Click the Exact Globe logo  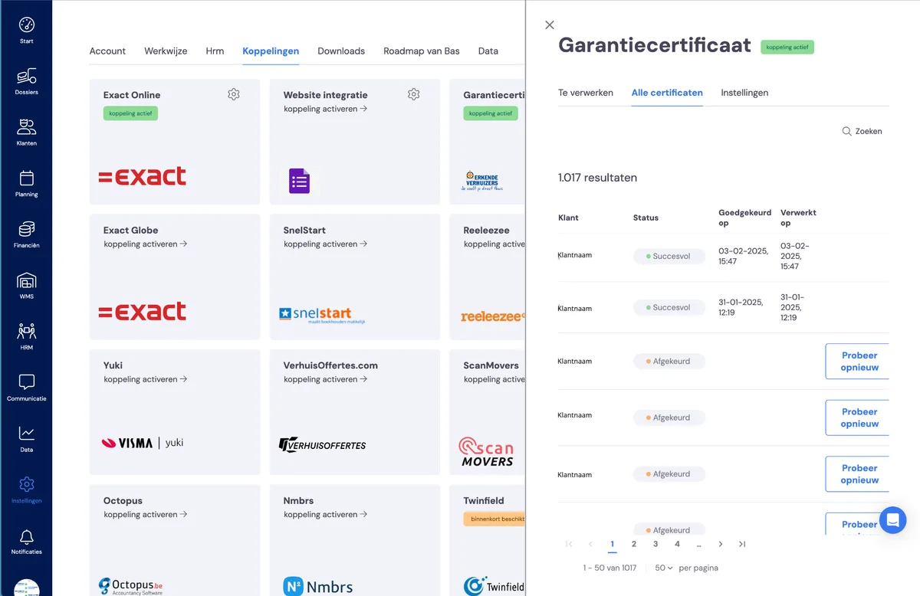pyautogui.click(x=143, y=311)
